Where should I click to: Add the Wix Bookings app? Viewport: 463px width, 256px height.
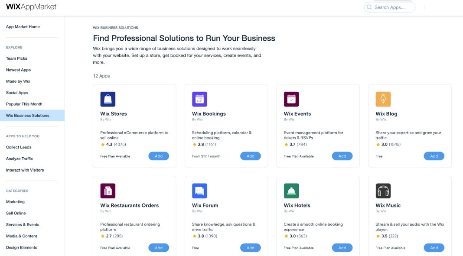251,156
